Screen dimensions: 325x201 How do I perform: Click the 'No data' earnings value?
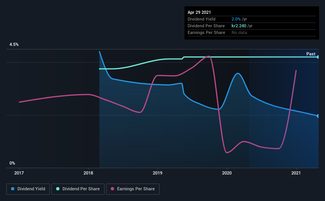(x=239, y=32)
